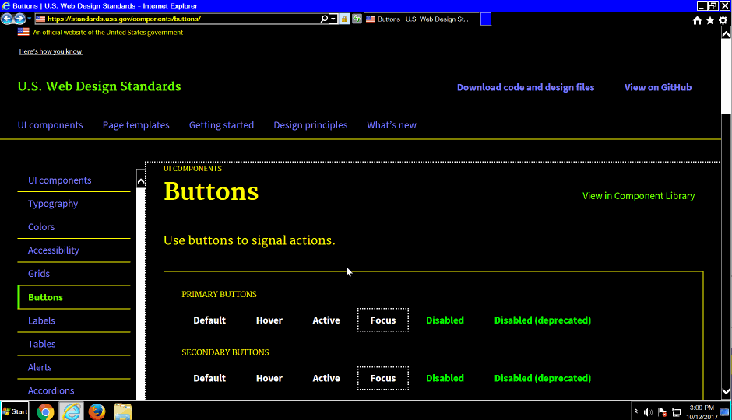Screen dimensions: 732x420
Task: Open the tools gear icon
Action: tap(723, 20)
